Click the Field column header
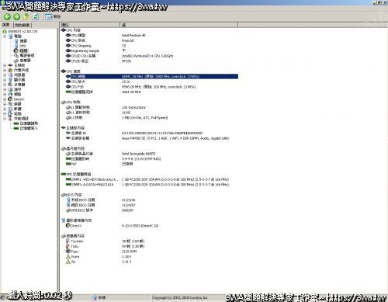Screen dimensions: 388x302 90,25
